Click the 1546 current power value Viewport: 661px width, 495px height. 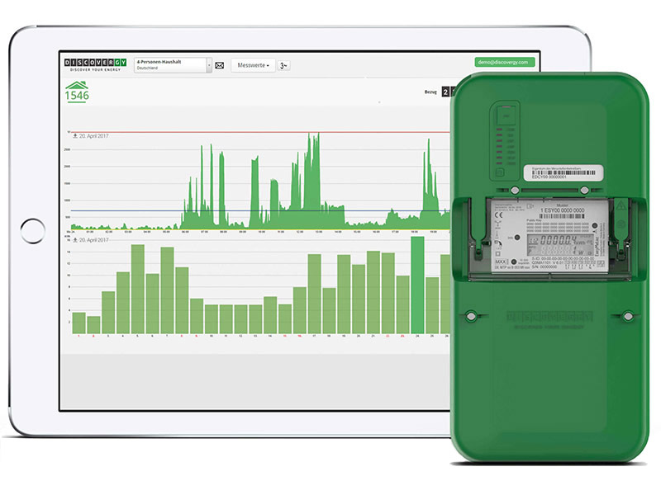77,97
